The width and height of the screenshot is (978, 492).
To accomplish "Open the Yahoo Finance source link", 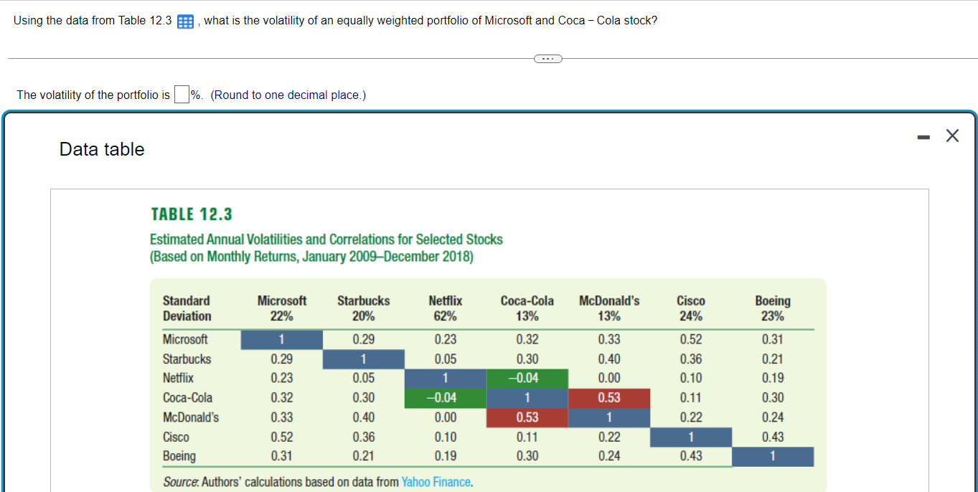I will [436, 482].
